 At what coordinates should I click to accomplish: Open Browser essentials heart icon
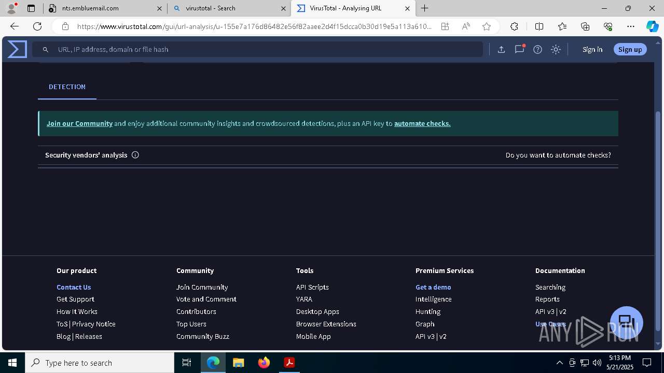coord(608,26)
